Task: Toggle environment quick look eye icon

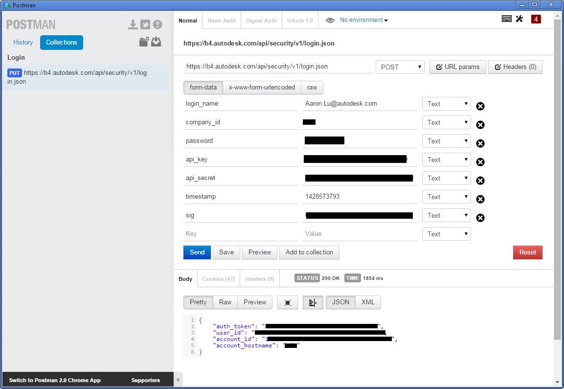Action: pyautogui.click(x=330, y=21)
